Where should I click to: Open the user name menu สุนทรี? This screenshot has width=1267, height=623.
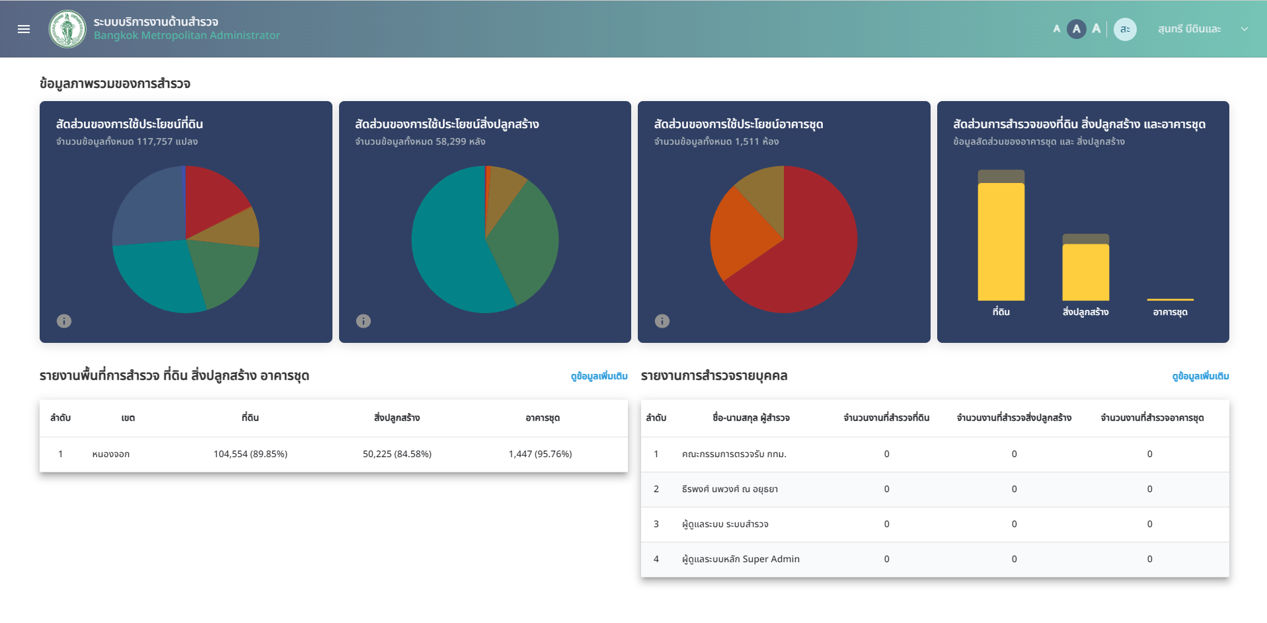coord(1189,29)
